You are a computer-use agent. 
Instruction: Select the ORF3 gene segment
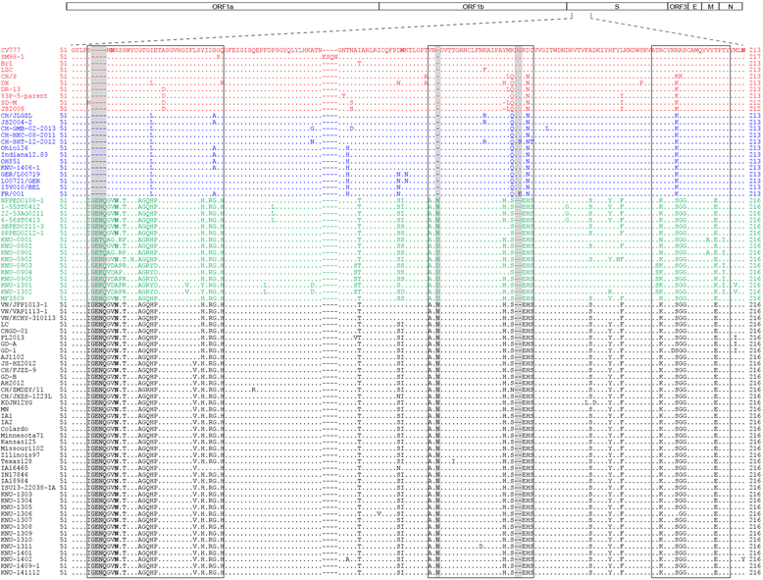[x=677, y=6]
